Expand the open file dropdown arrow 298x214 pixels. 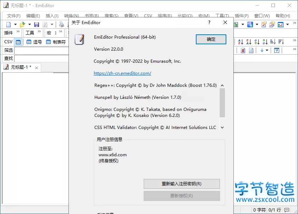pos(29,24)
